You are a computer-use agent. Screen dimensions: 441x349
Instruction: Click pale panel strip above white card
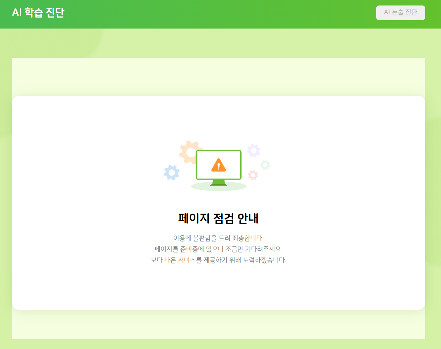[219, 76]
